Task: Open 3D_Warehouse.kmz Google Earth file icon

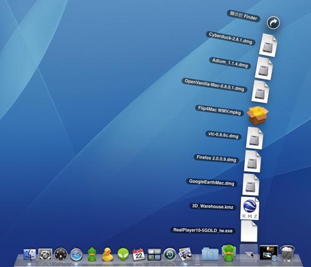Action: [x=250, y=208]
